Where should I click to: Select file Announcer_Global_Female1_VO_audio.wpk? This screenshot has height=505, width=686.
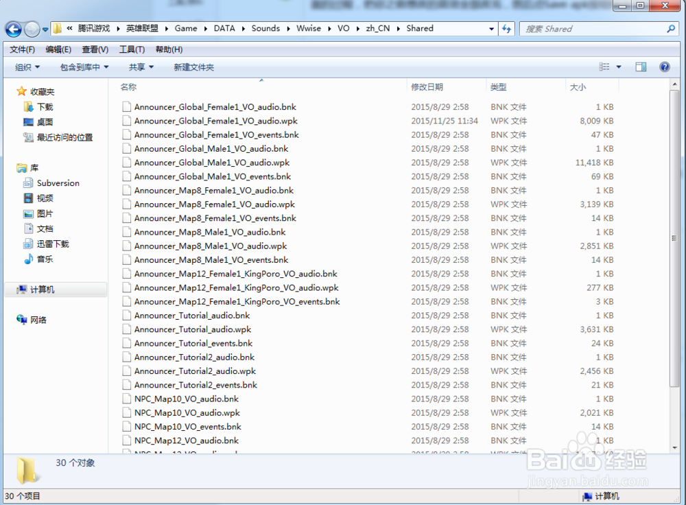(x=215, y=121)
